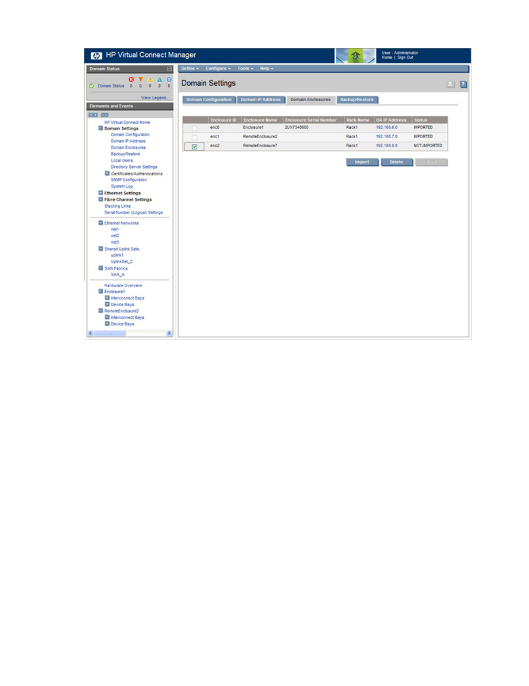The image size is (529, 686).
Task: Open OA IP address 192.168.8.0
Action: (x=386, y=146)
